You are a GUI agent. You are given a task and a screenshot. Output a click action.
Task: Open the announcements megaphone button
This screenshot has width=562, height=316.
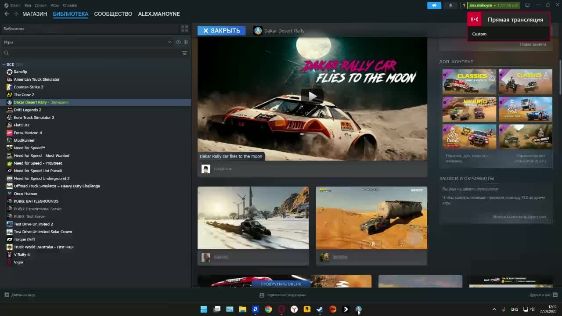coord(434,5)
